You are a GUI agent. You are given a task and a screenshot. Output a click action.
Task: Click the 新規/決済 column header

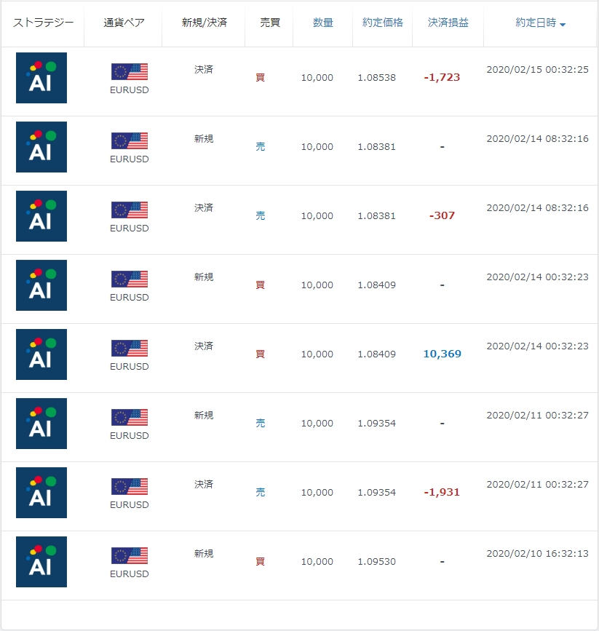click(x=204, y=23)
